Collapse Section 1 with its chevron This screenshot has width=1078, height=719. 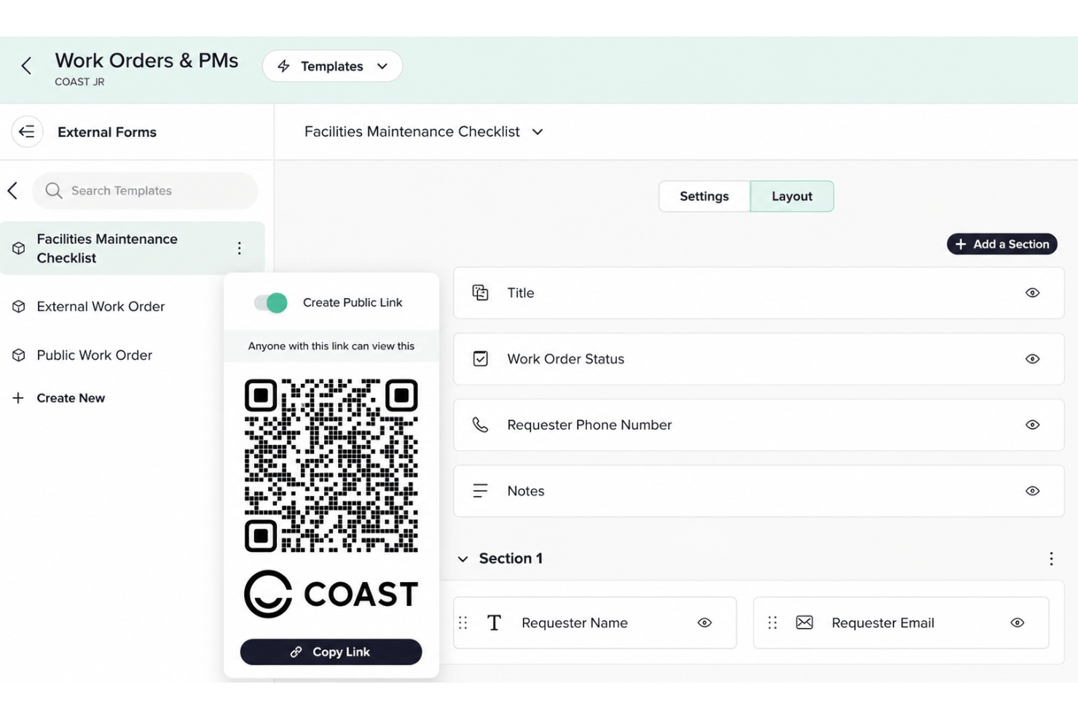pos(463,559)
